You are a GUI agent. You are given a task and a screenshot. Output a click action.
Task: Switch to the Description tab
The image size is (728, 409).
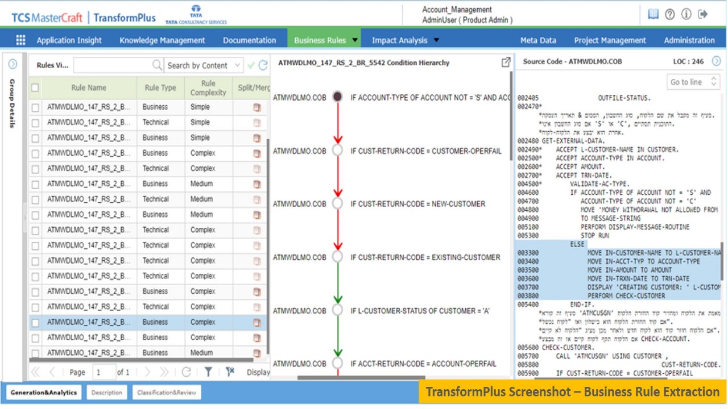(106, 393)
